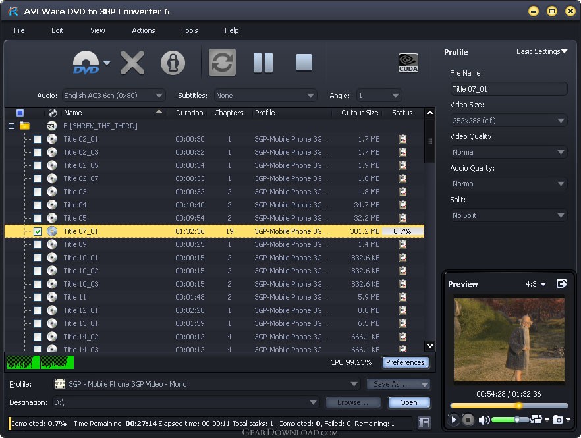Check the Title 04 checkbox
The image size is (581, 438).
click(38, 205)
